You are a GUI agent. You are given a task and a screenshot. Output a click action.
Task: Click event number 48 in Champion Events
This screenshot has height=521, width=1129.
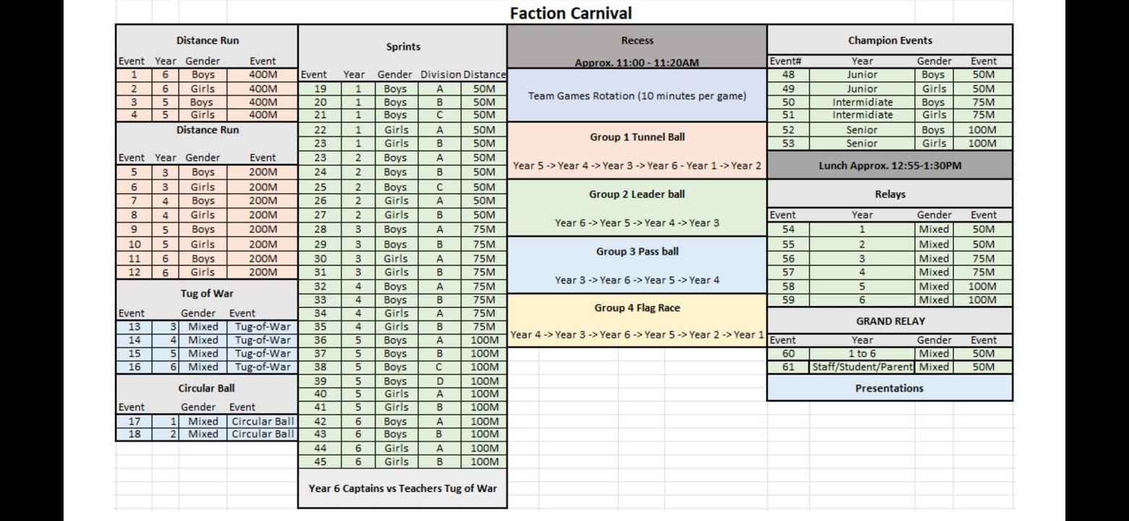[x=788, y=75]
